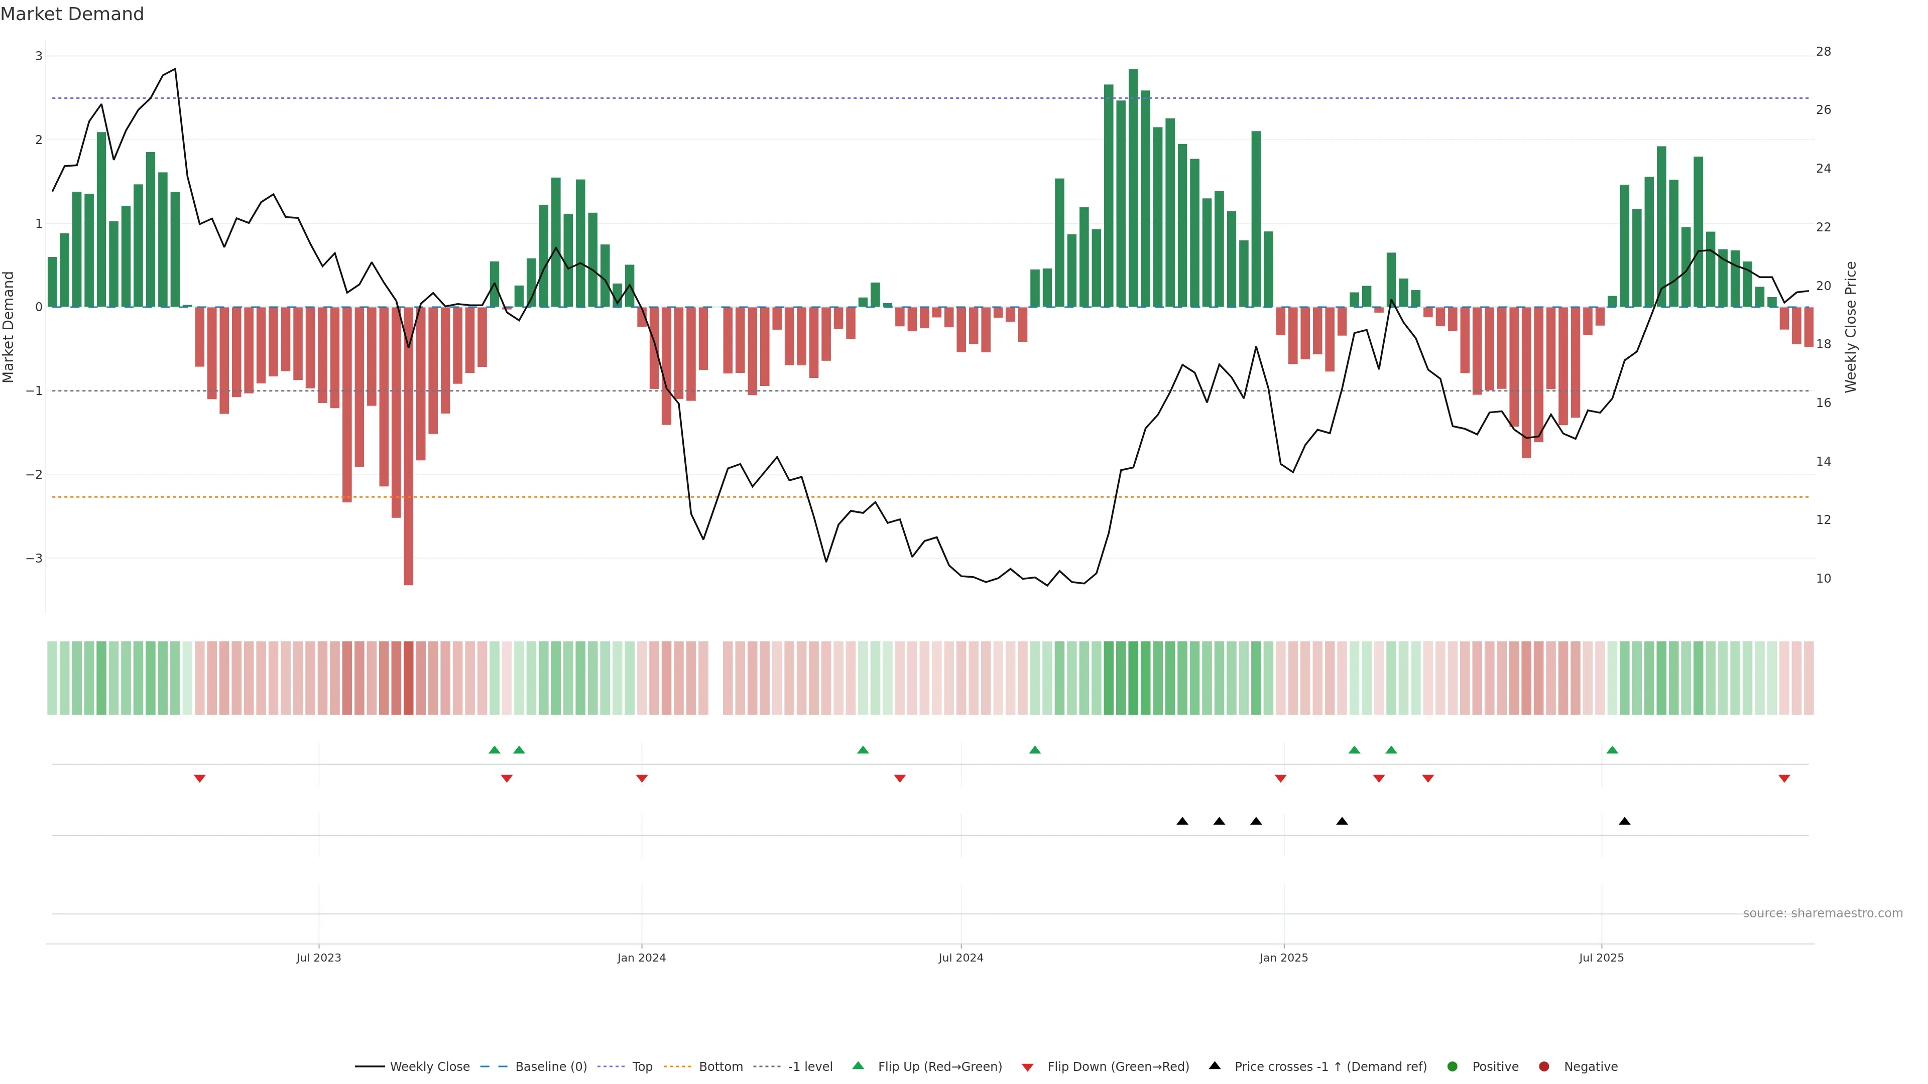Image resolution: width=1928 pixels, height=1084 pixels.
Task: Click the rightmost red Flip Down marker
Action: pos(1784,779)
